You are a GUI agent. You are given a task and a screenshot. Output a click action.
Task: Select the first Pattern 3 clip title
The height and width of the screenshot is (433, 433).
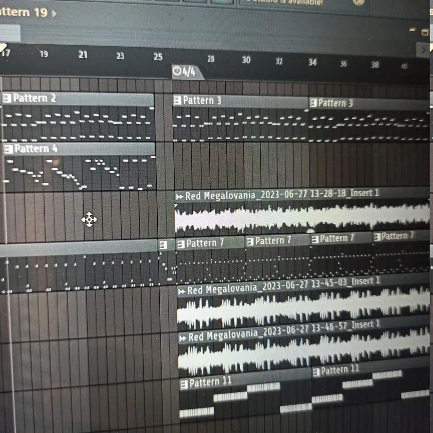coord(202,101)
